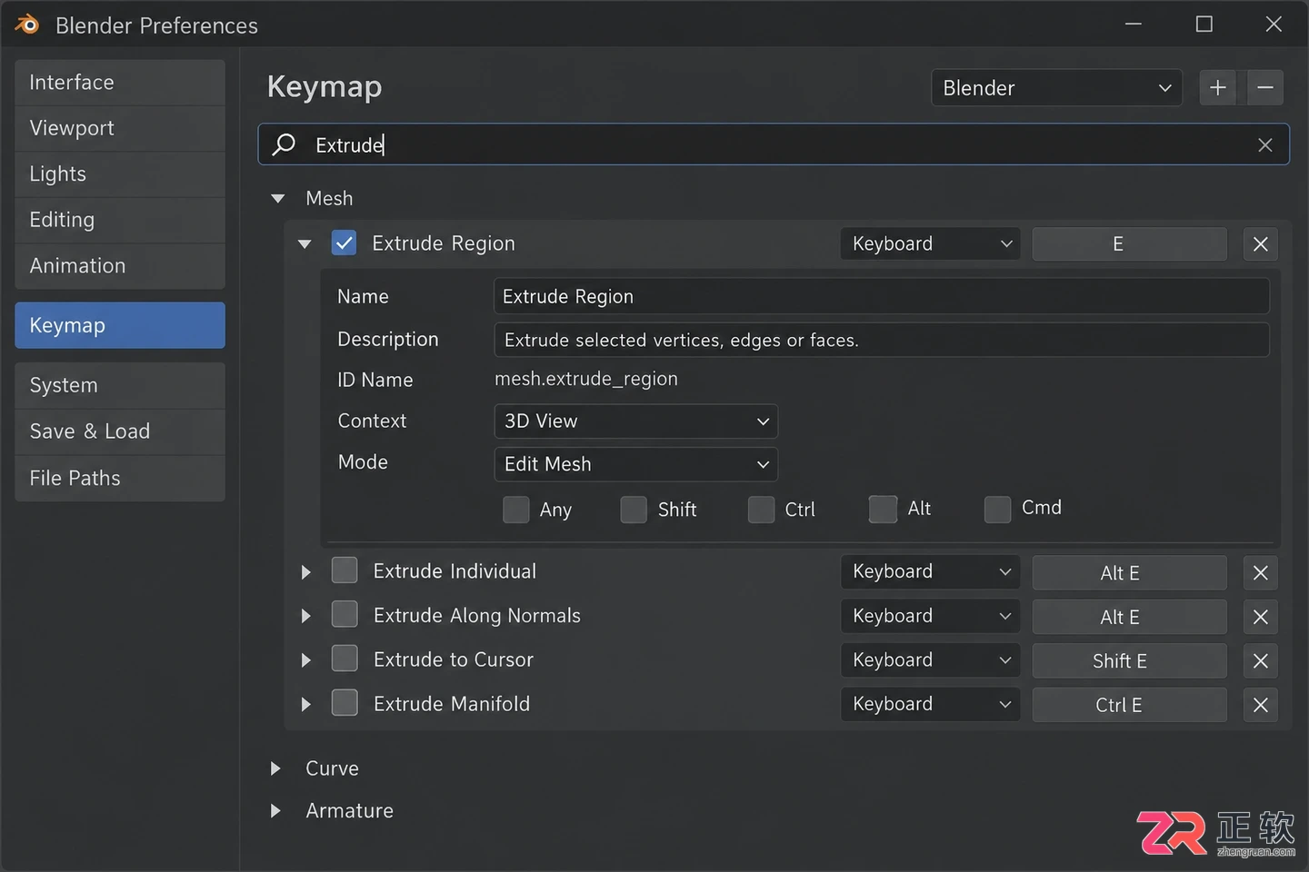Switch to the Interface preferences tab

coord(120,83)
